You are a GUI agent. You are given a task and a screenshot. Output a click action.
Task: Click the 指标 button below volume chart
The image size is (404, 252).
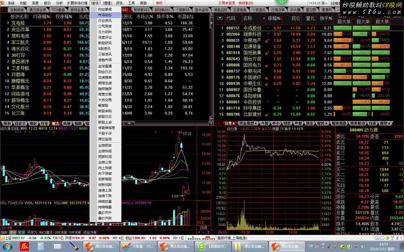(4, 232)
